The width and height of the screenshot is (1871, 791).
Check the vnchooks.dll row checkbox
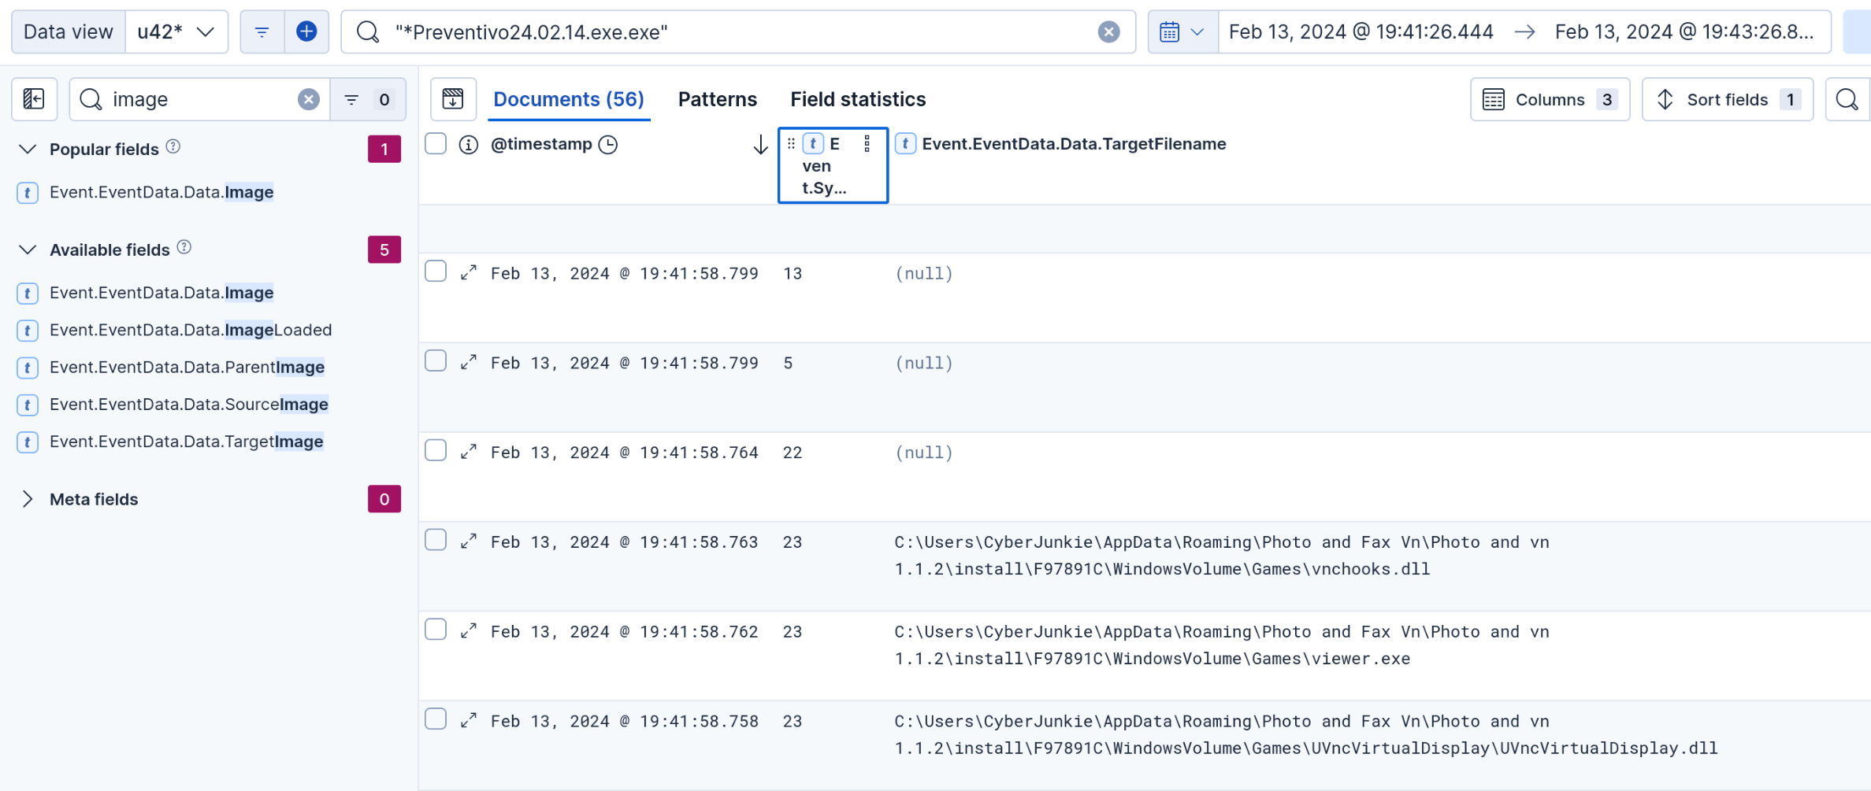pos(436,540)
